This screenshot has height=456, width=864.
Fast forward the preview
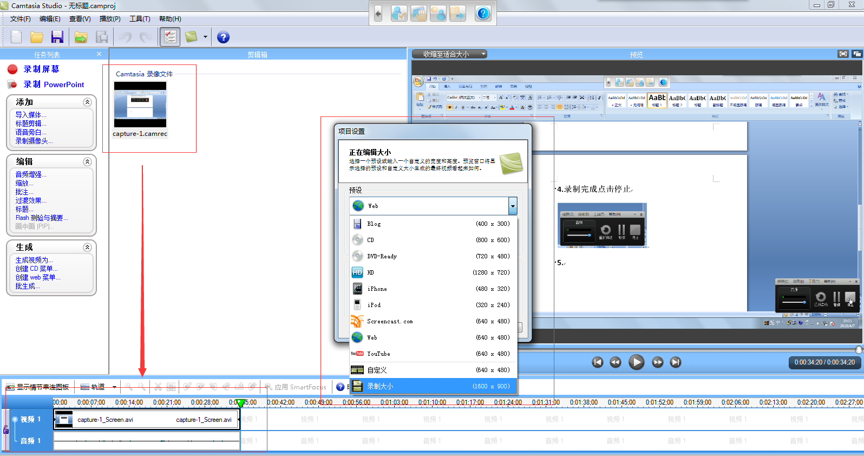[x=658, y=362]
